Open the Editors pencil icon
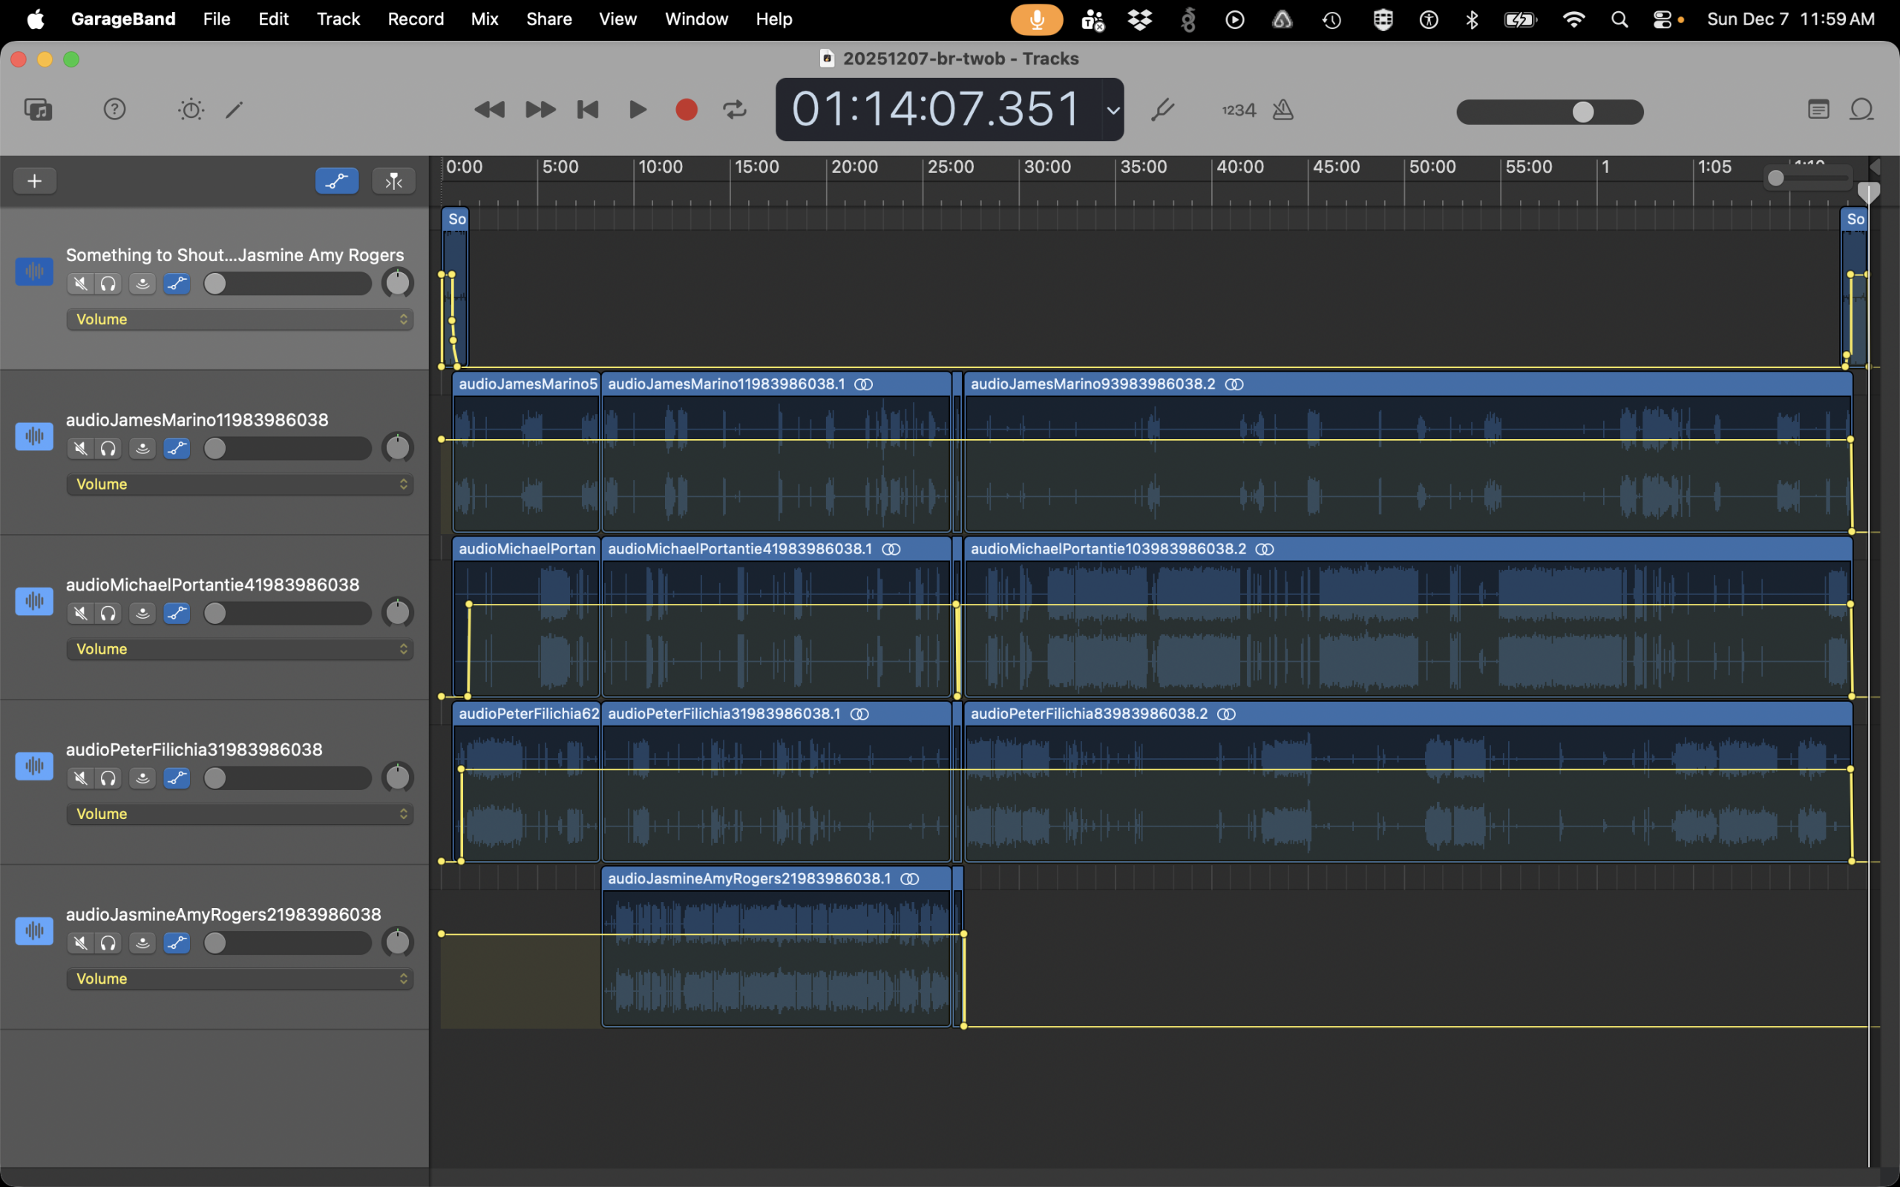This screenshot has width=1900, height=1187. pyautogui.click(x=234, y=109)
